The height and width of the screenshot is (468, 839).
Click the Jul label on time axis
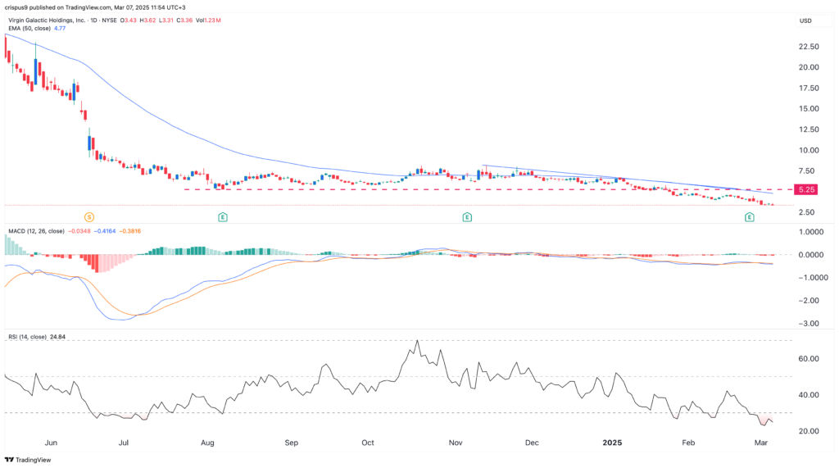click(124, 443)
